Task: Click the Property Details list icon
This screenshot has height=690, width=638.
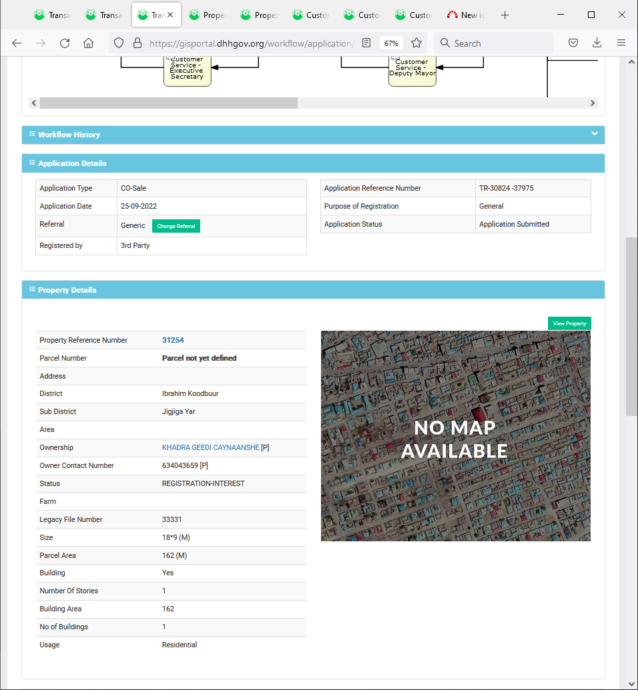Action: pyautogui.click(x=32, y=289)
